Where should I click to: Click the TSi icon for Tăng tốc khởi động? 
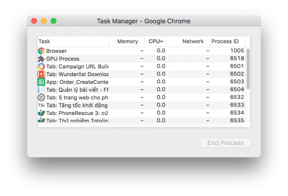[x=41, y=105]
